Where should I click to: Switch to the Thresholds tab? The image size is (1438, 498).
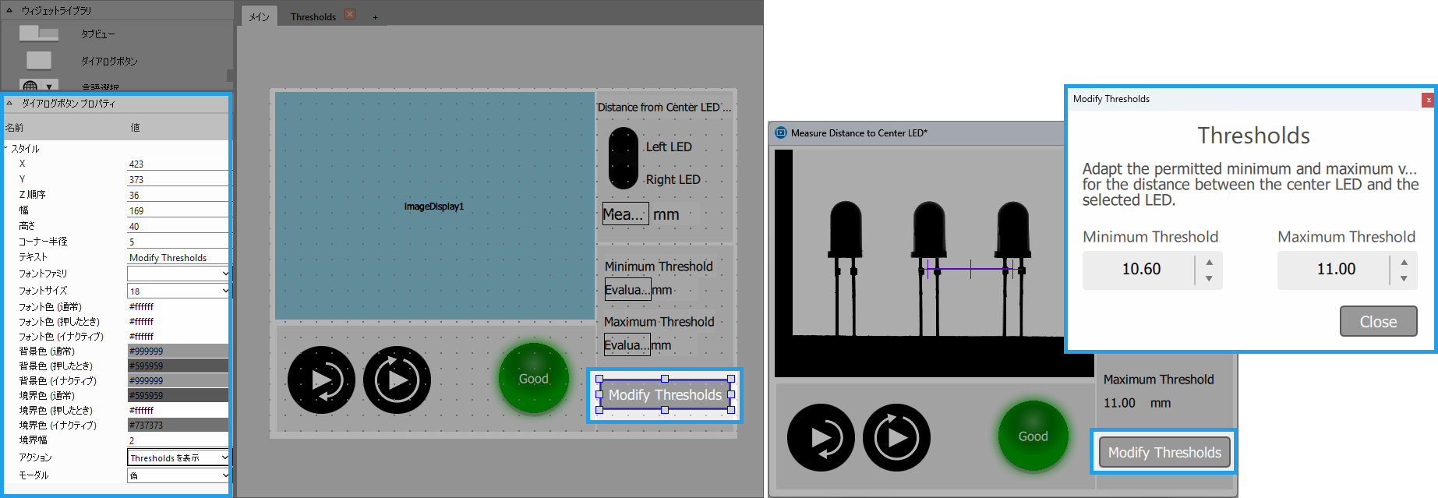pyautogui.click(x=313, y=16)
